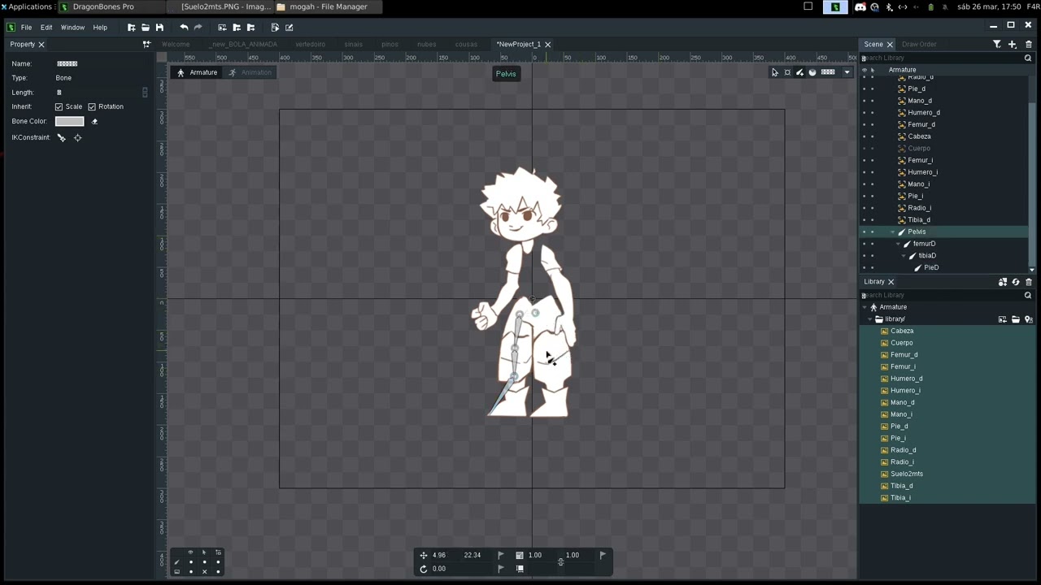
Task: Click the Scene filter funnel icon
Action: (996, 45)
